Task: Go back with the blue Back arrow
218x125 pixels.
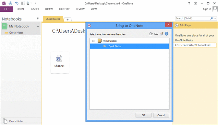Action: (10, 3)
